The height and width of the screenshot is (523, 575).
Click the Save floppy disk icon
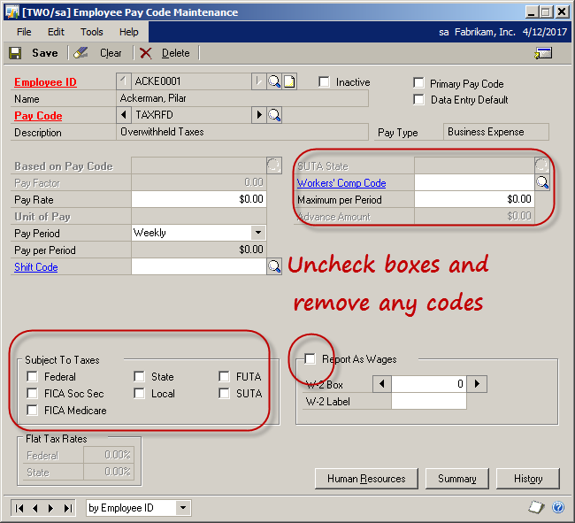coord(15,53)
